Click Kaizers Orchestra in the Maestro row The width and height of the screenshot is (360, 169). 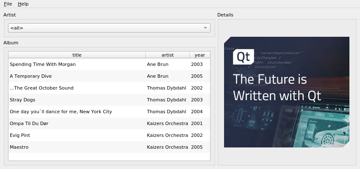tap(167, 147)
